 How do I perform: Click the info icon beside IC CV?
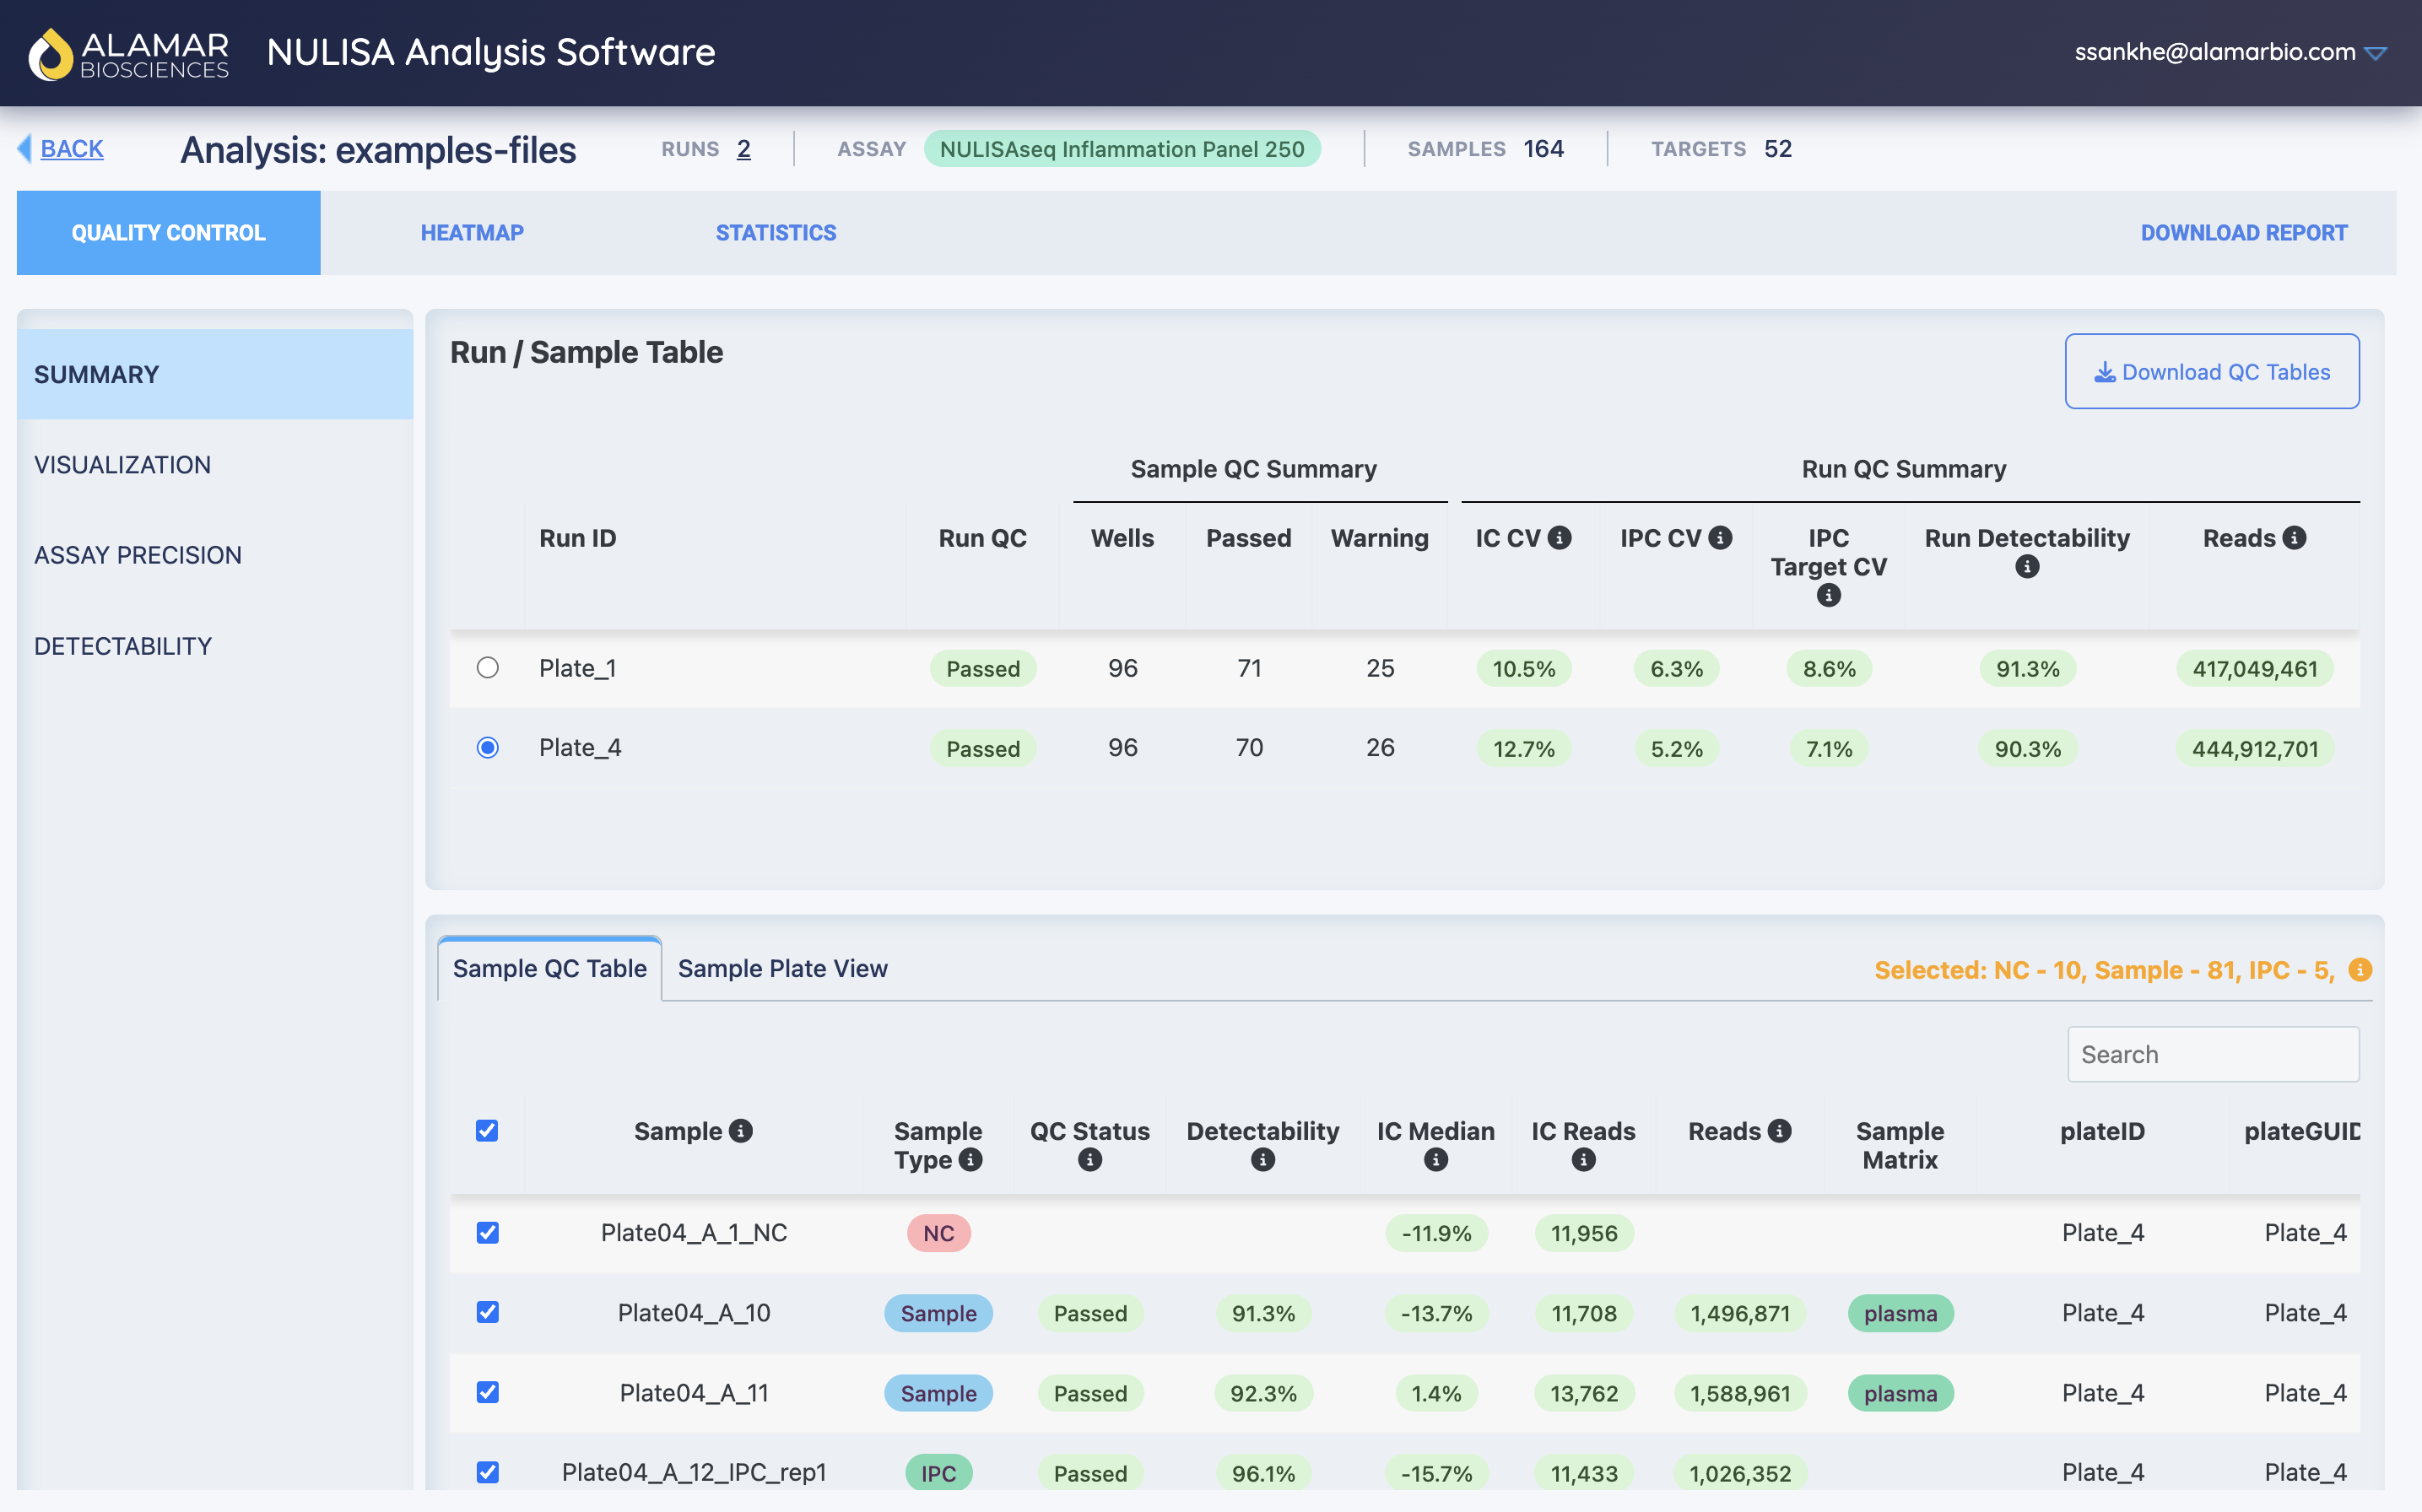coord(1559,538)
